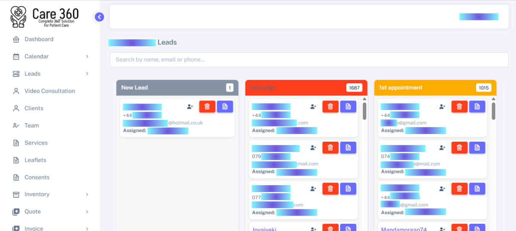Click the Hot Lead column scrollbar
This screenshot has width=516, height=231.
(x=364, y=111)
